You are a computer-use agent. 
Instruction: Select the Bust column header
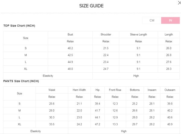tap(70, 35)
